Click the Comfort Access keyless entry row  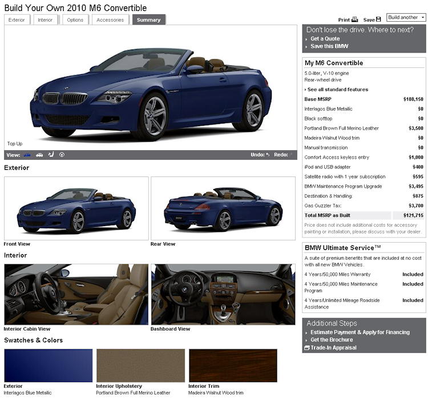point(364,158)
